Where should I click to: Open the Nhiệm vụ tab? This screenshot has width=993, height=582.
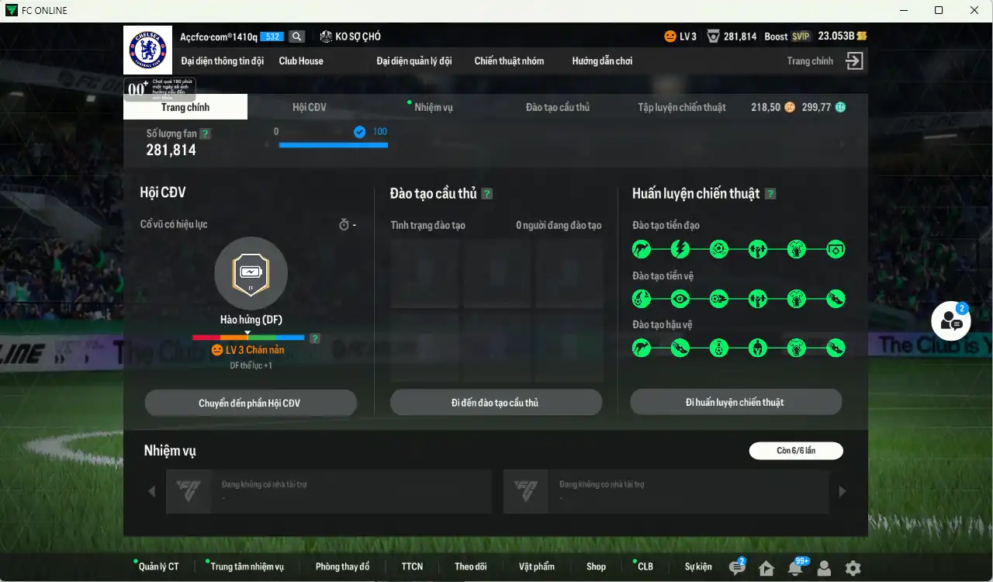[433, 107]
